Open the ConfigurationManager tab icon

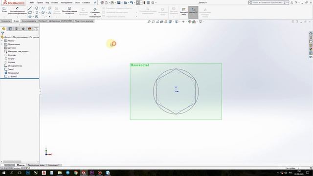(x=17, y=29)
